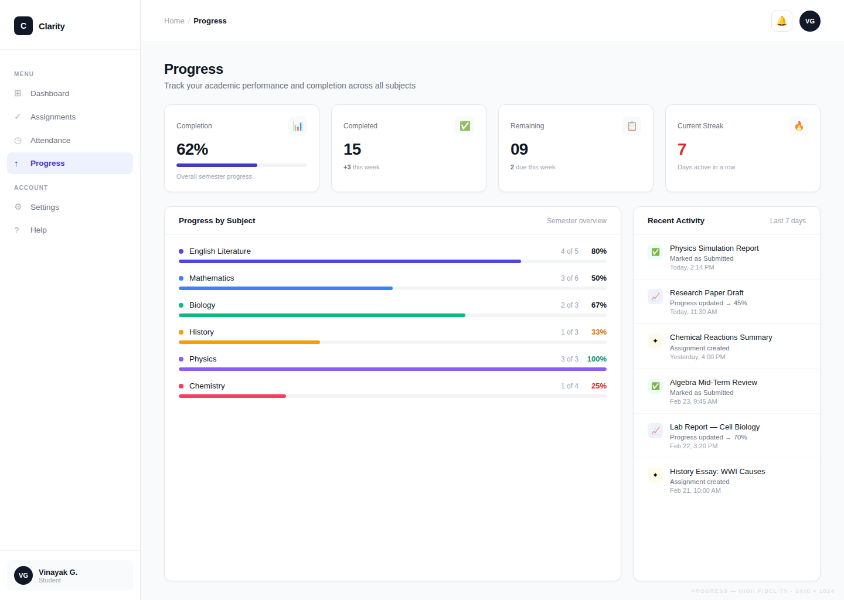
Task: Click the Attendance clock icon in sidebar
Action: 18,140
